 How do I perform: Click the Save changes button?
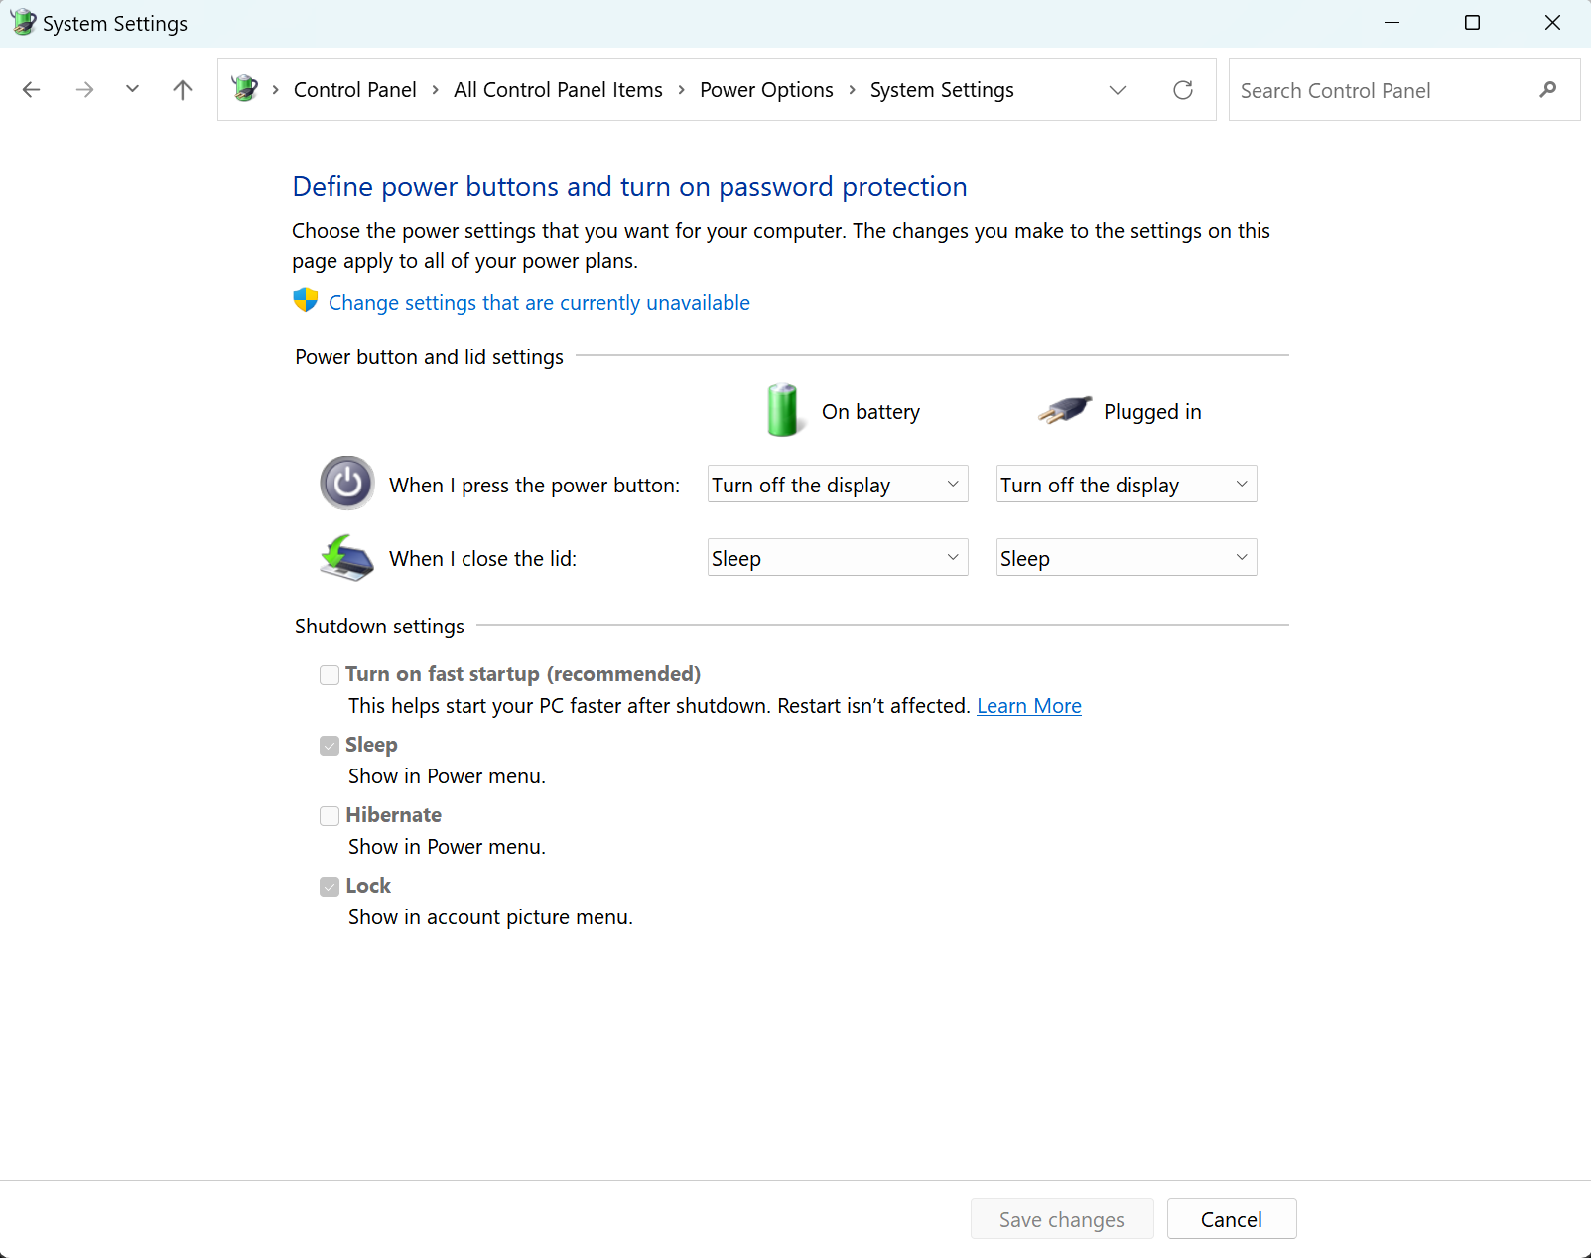click(1062, 1219)
